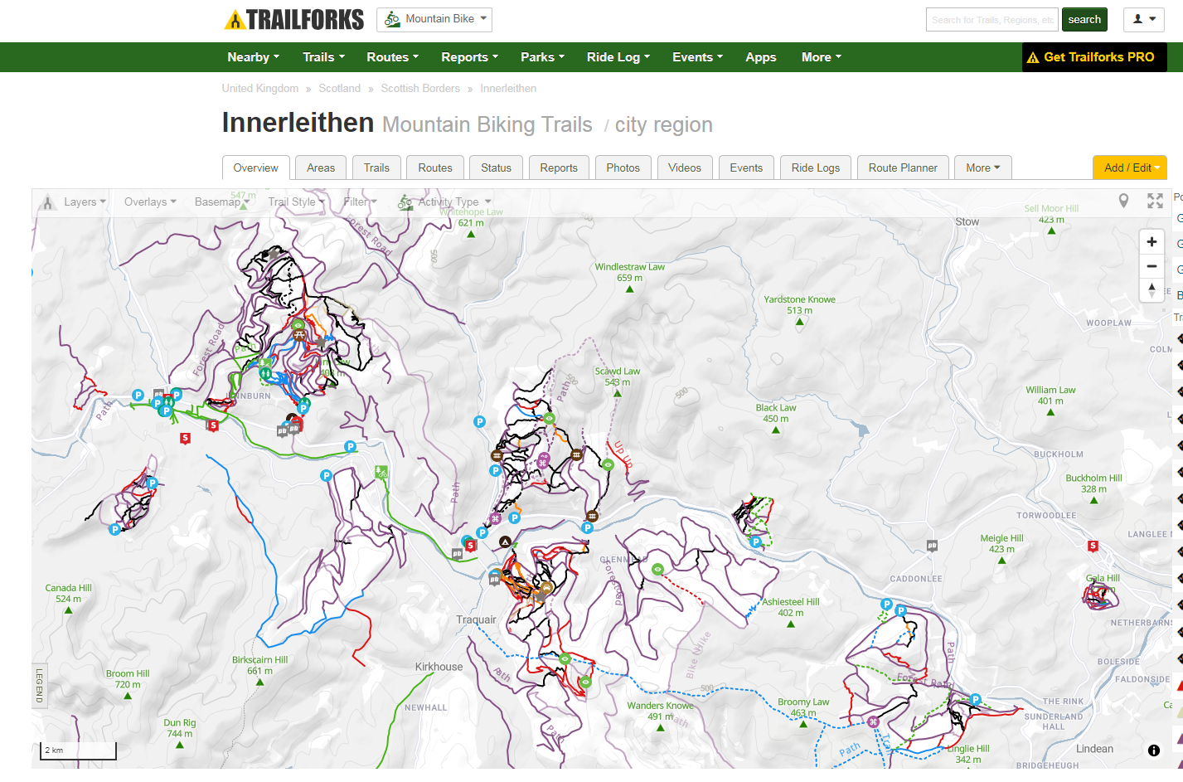This screenshot has width=1183, height=782.
Task: Open the Reports navigation menu
Action: pos(469,57)
